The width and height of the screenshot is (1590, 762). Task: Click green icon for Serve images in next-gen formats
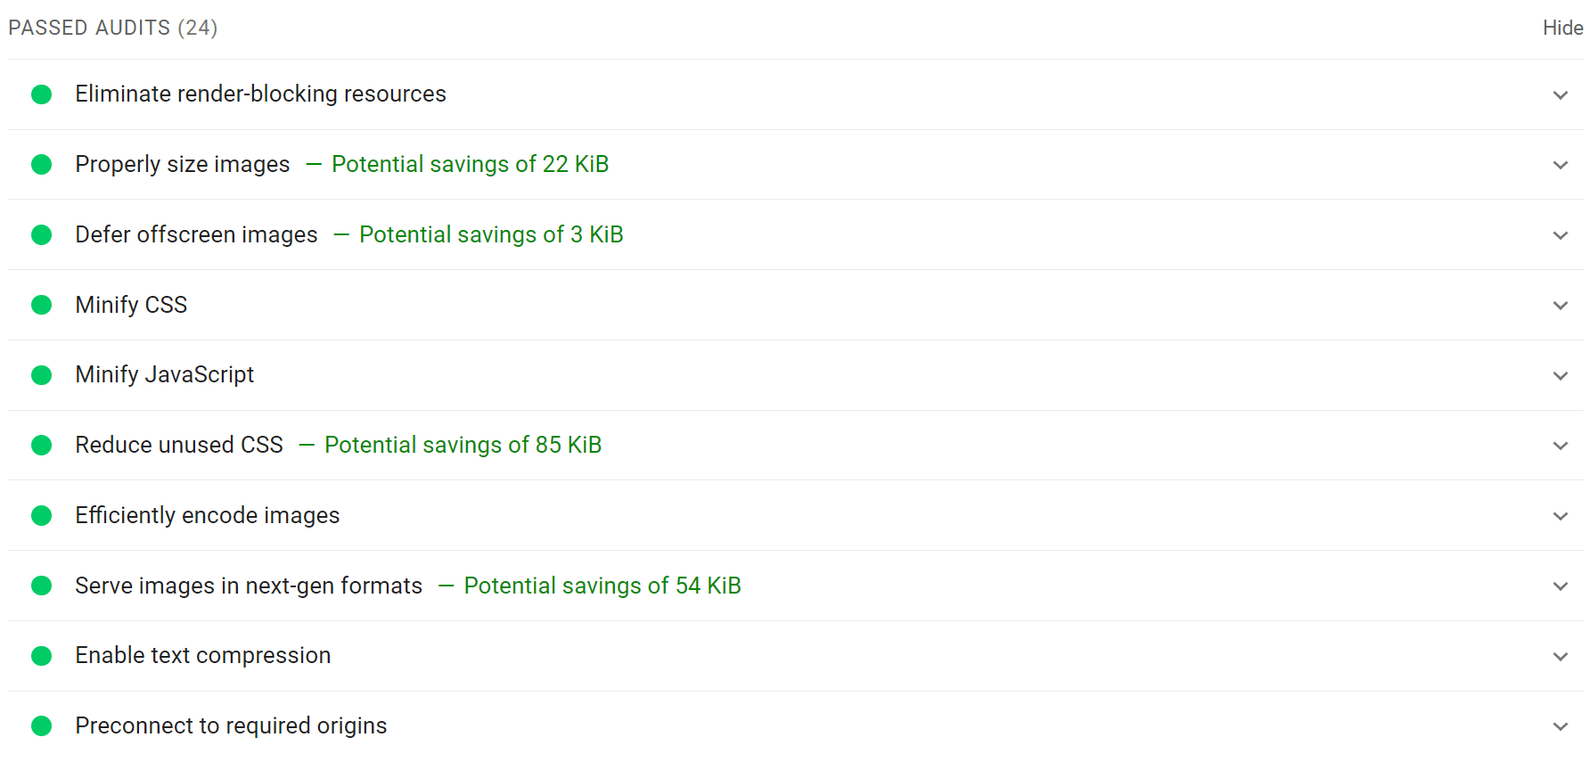tap(42, 586)
